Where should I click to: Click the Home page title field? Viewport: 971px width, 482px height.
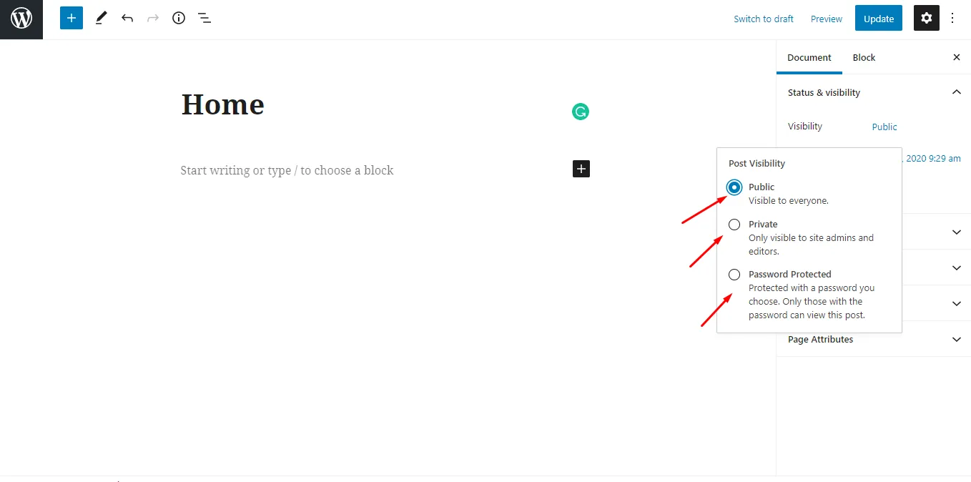[x=223, y=104]
